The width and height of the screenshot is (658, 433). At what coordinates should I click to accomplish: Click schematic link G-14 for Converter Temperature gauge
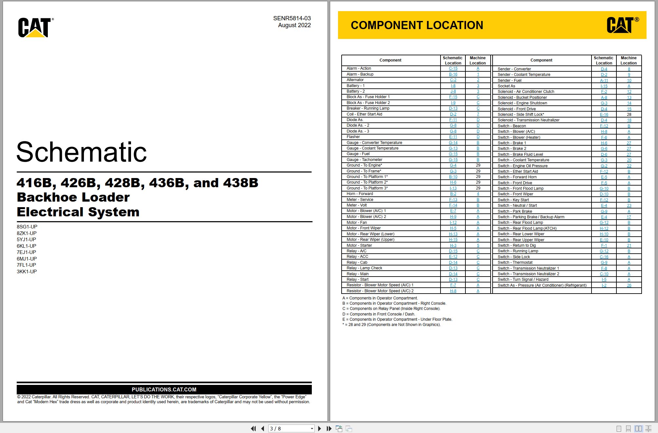coord(453,143)
